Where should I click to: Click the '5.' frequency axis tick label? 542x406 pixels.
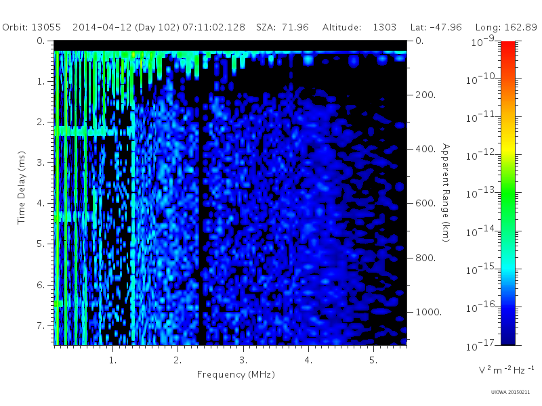(x=373, y=361)
